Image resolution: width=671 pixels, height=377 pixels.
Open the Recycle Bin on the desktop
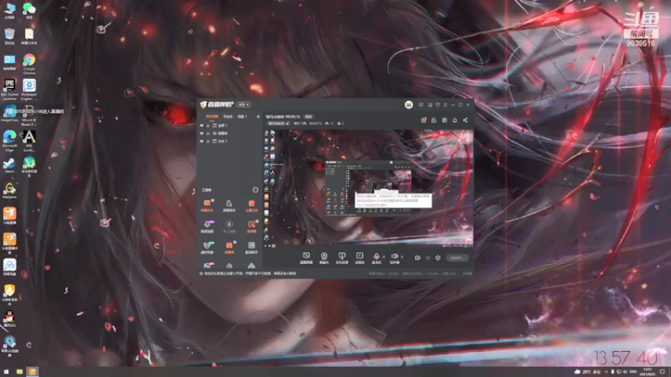[9, 36]
